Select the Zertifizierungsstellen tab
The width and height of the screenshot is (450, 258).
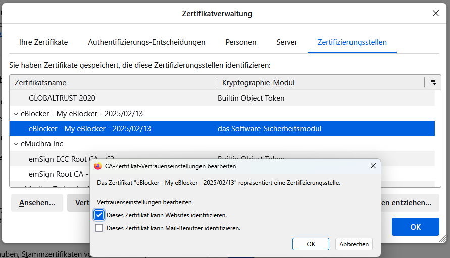pyautogui.click(x=352, y=42)
